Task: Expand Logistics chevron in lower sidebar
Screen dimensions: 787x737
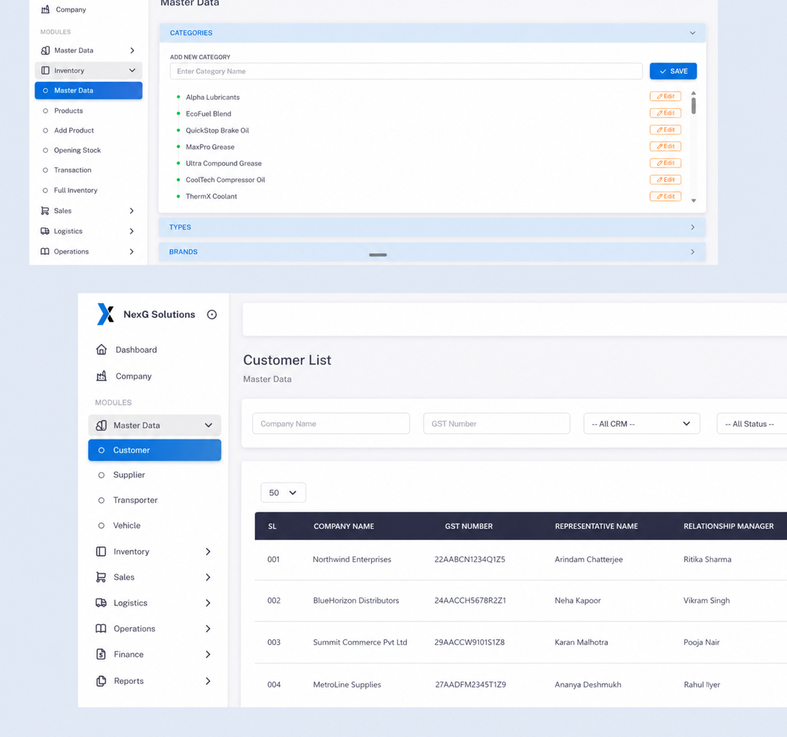Action: (x=208, y=603)
